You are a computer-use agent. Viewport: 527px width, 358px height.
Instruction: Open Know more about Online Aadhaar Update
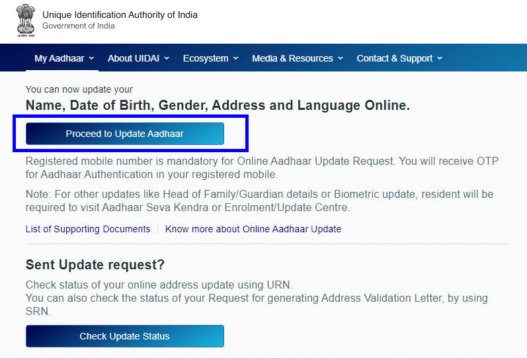point(253,229)
